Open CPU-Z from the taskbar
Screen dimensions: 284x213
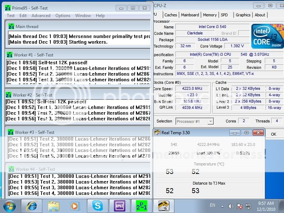pos(119,206)
